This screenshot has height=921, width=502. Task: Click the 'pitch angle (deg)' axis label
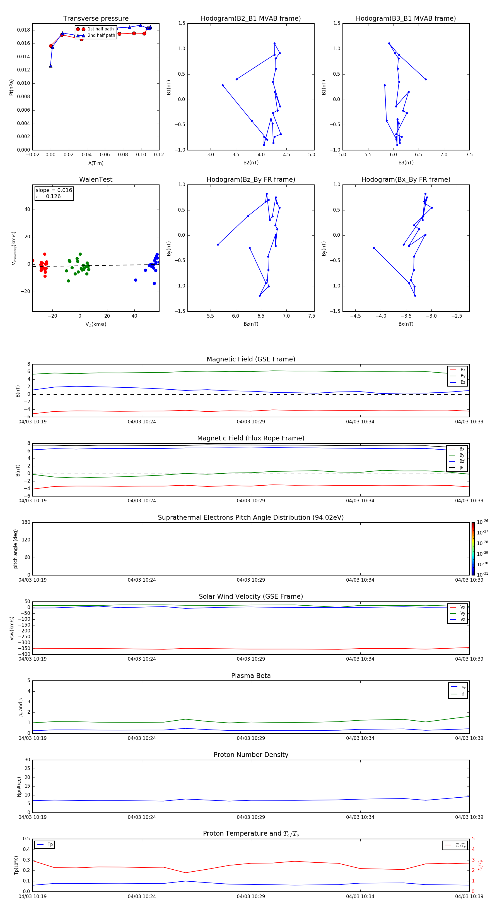(15, 549)
